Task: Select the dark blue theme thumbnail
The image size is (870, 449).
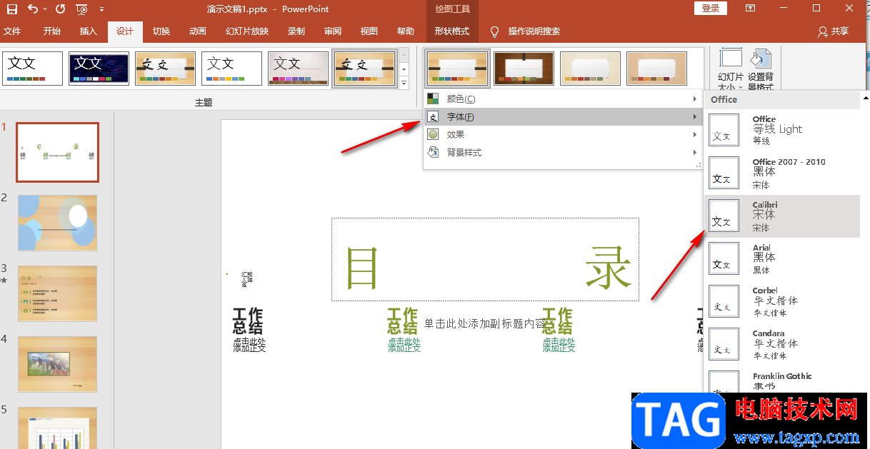Action: [x=99, y=69]
